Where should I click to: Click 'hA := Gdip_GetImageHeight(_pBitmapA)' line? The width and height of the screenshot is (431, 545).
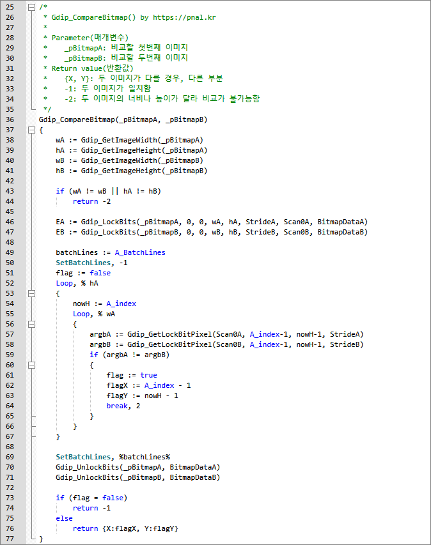tap(132, 150)
